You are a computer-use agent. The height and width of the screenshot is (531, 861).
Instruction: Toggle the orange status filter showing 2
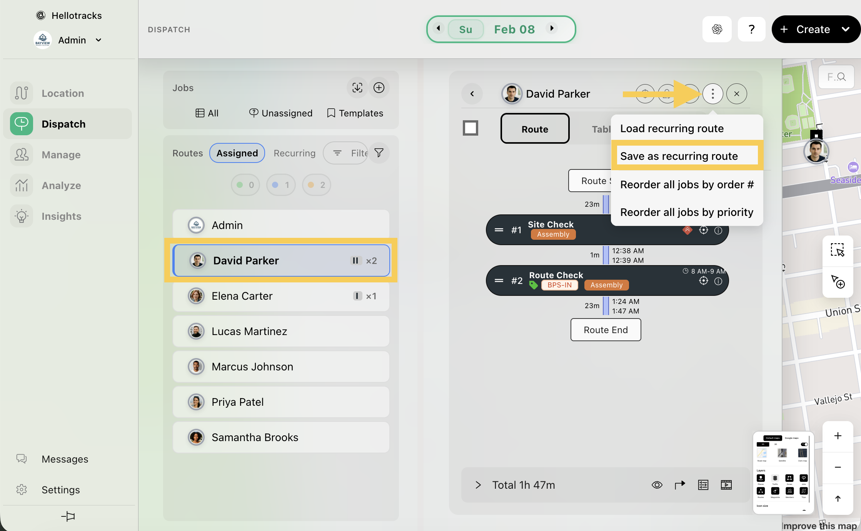pyautogui.click(x=316, y=185)
